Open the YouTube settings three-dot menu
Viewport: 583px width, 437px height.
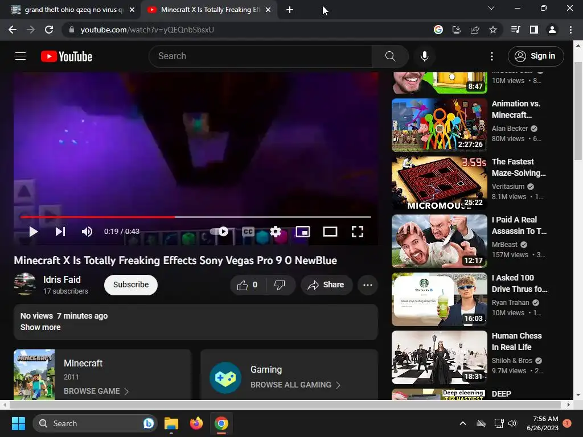[492, 56]
